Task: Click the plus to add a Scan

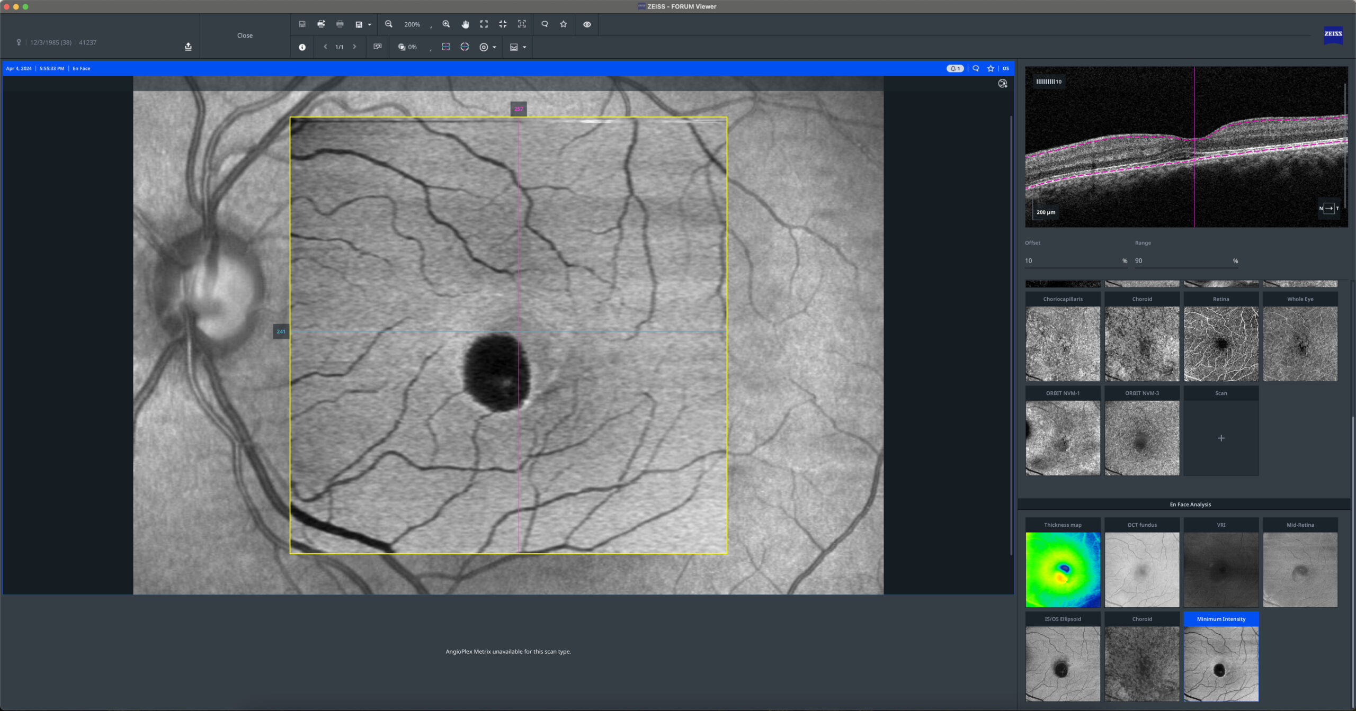Action: tap(1221, 438)
